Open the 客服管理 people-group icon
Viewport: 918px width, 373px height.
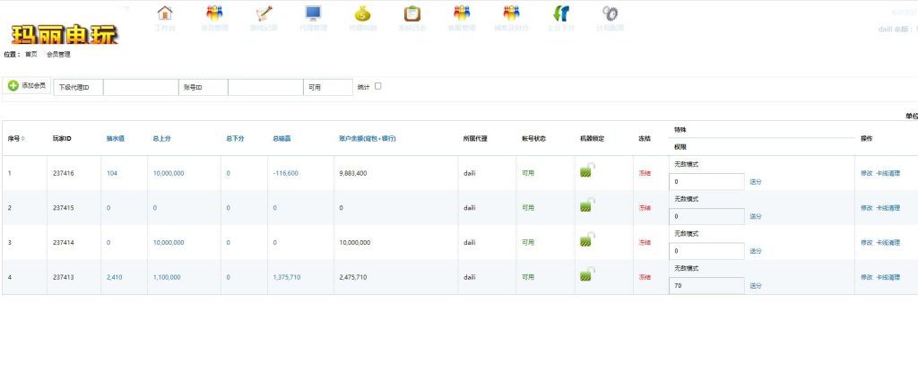click(x=462, y=13)
